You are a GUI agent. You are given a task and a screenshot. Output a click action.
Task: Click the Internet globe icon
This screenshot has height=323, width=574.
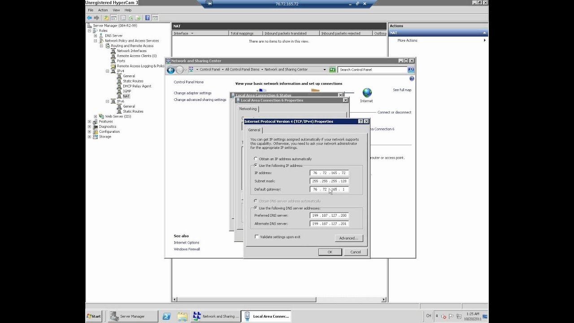point(367,93)
